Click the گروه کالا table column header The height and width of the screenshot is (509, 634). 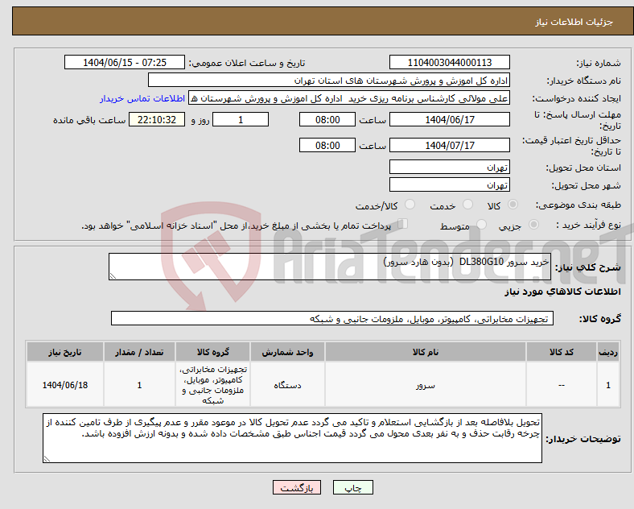[212, 352]
